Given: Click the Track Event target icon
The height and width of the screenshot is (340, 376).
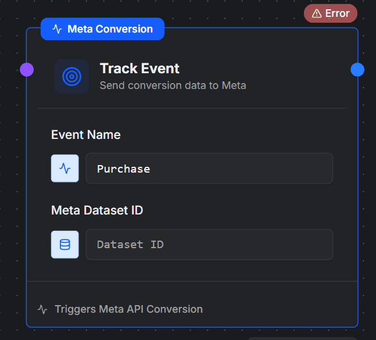Looking at the screenshot, I should (71, 77).
